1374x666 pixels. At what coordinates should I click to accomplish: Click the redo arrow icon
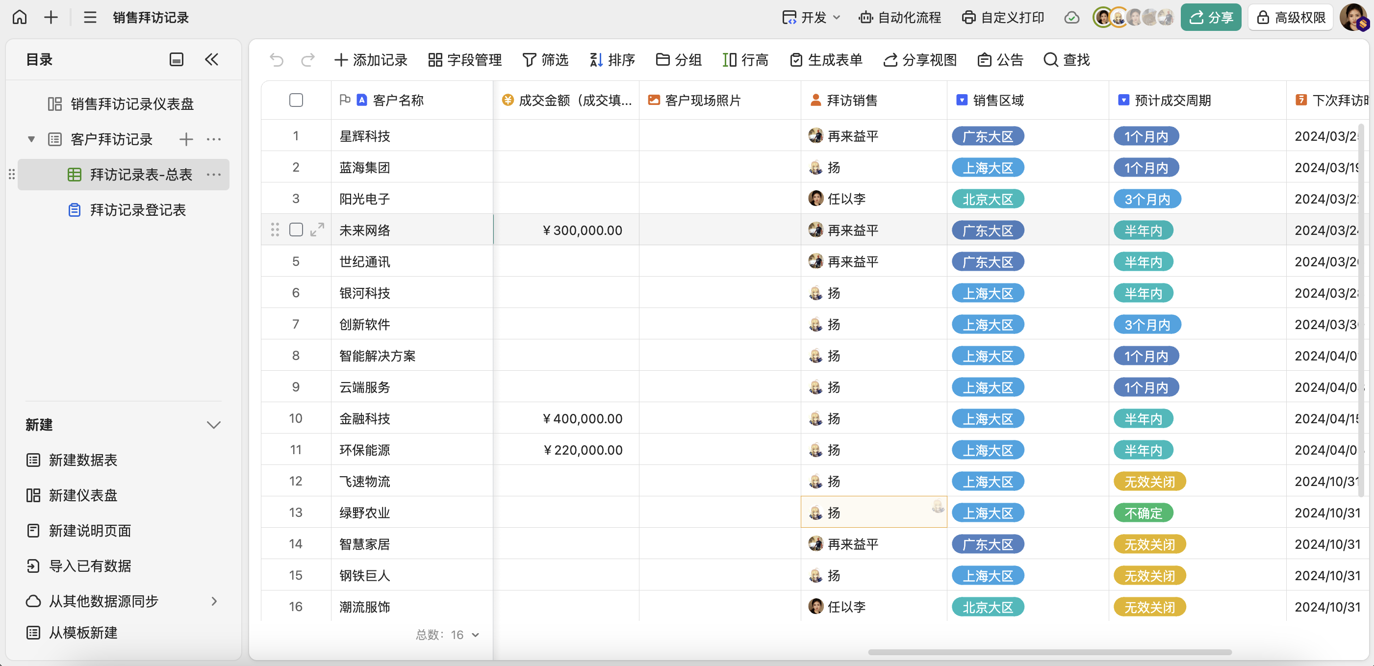pos(308,60)
